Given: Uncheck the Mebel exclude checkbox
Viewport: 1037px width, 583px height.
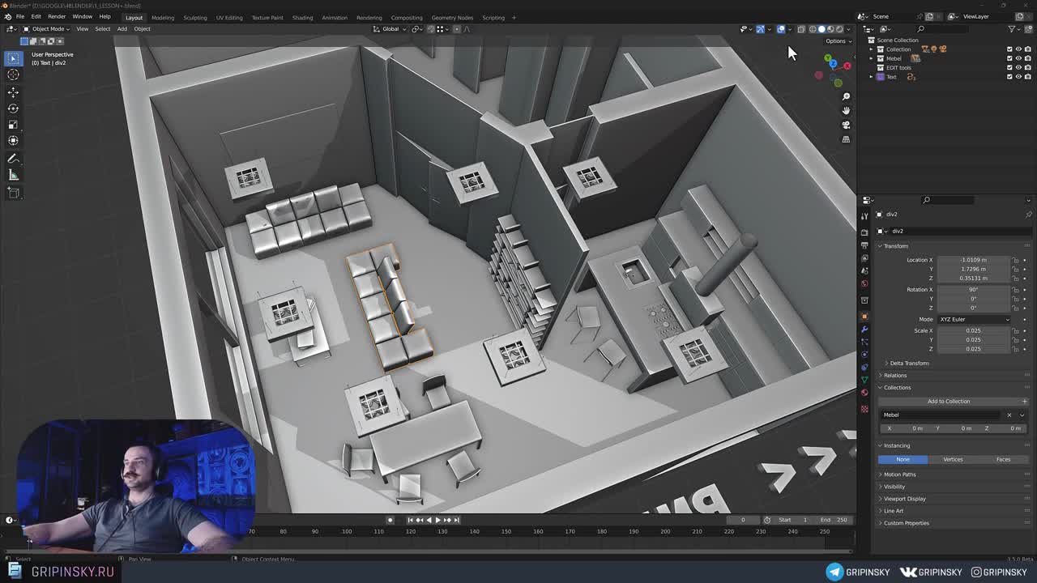Looking at the screenshot, I should (1009, 58).
